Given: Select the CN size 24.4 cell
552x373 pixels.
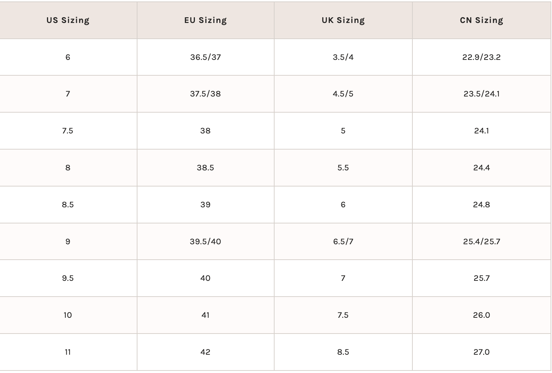Looking at the screenshot, I should coord(481,168).
